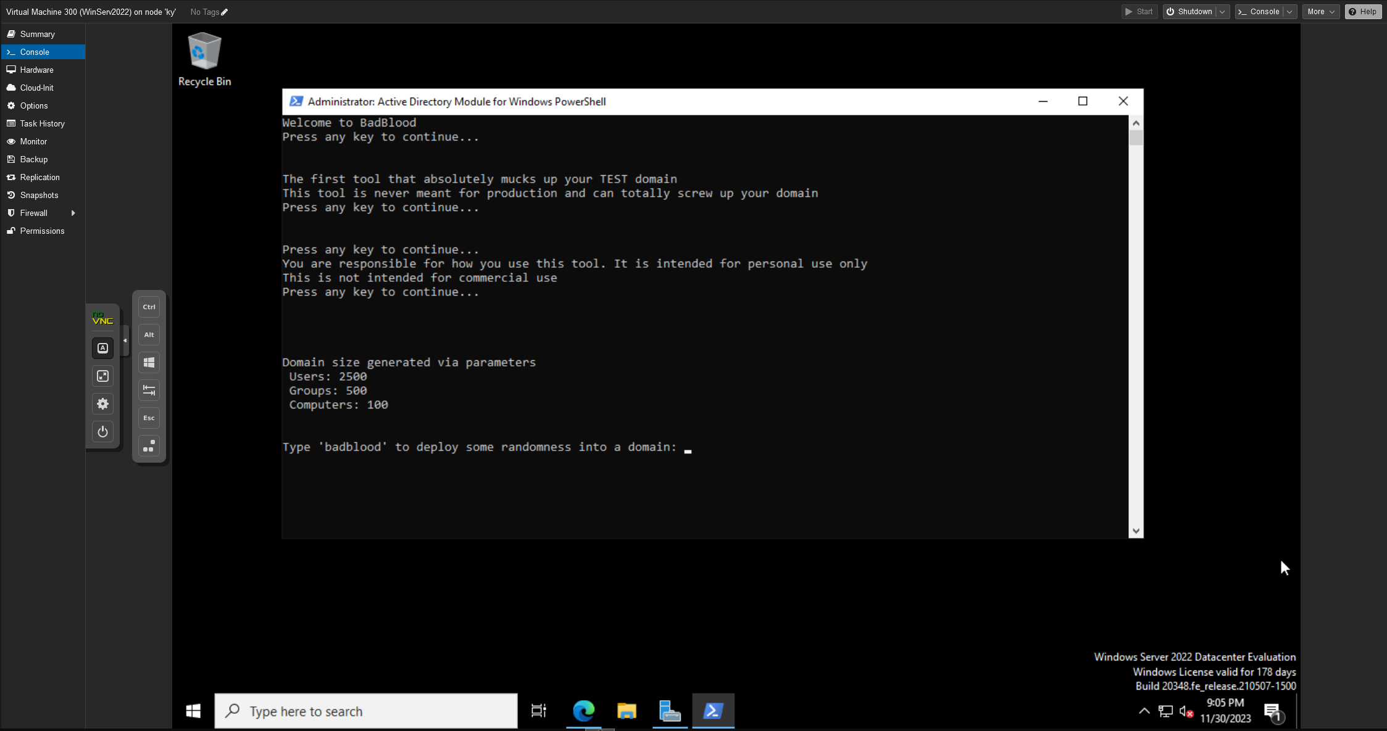1387x731 pixels.
Task: Click PowerShell window scrollbar down arrow
Action: (x=1136, y=531)
